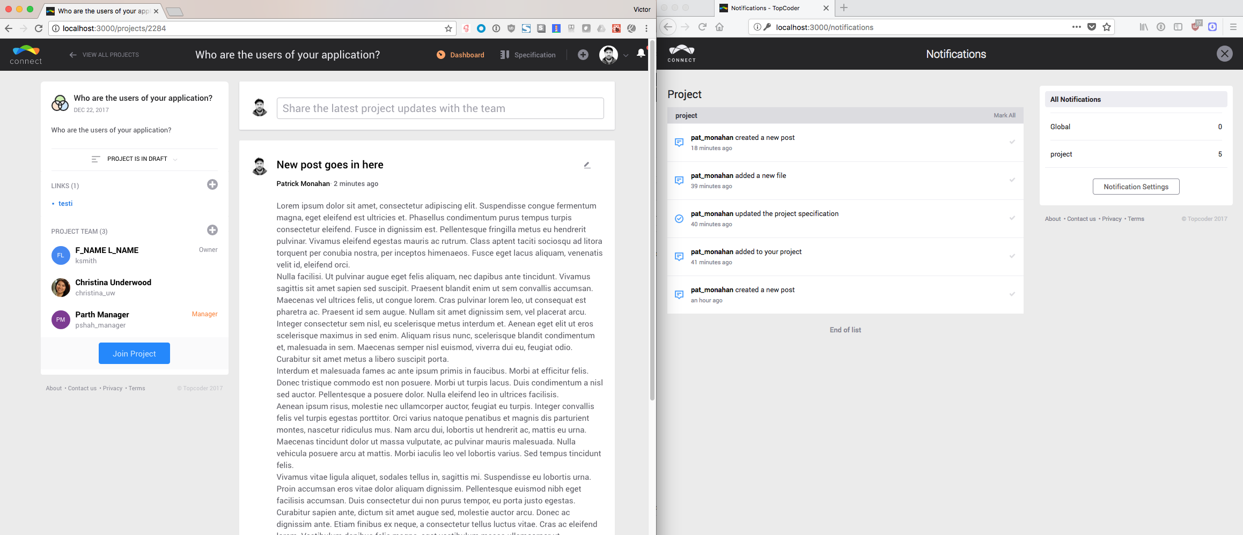This screenshot has width=1243, height=535.
Task: Click the Join Project button
Action: pos(134,353)
